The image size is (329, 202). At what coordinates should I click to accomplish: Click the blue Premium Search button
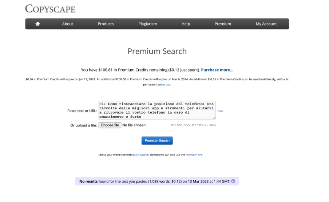157,141
